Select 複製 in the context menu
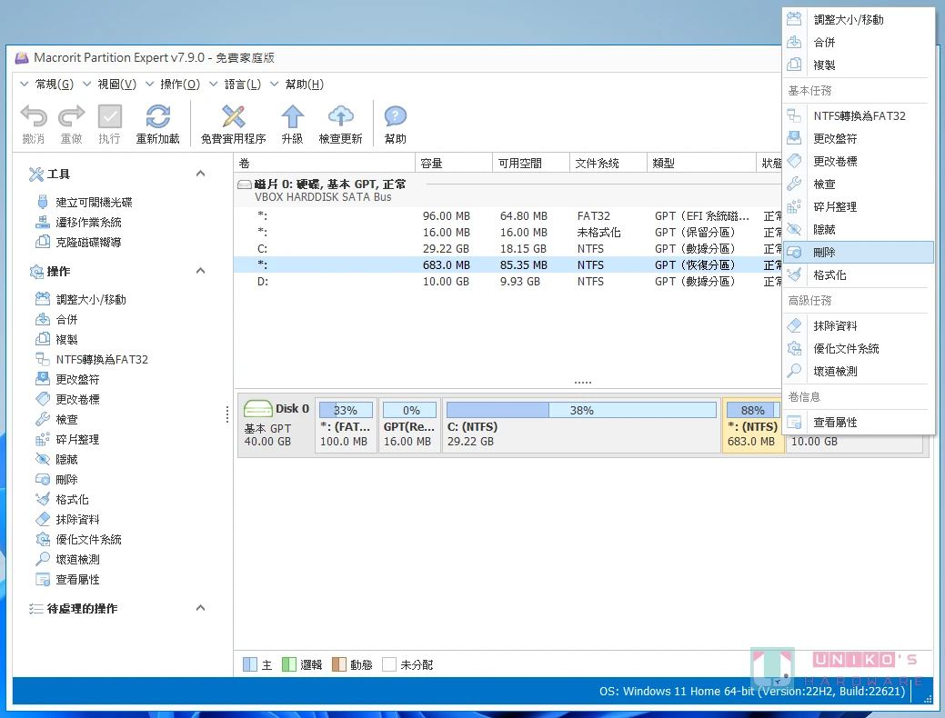Image resolution: width=945 pixels, height=718 pixels. click(x=859, y=65)
